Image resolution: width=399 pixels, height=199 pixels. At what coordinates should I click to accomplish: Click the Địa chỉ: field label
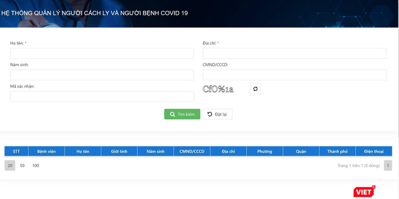tap(211, 43)
